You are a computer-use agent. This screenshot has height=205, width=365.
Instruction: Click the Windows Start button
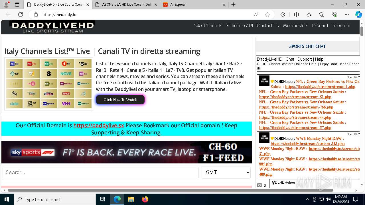tap(7, 199)
